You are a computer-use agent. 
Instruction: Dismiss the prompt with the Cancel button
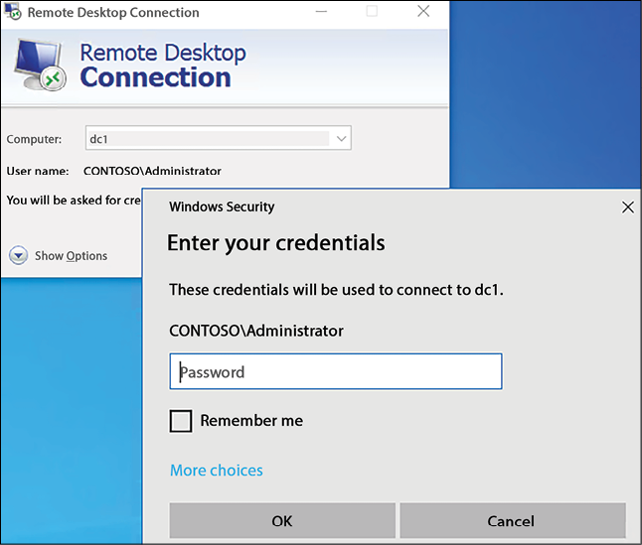[513, 520]
